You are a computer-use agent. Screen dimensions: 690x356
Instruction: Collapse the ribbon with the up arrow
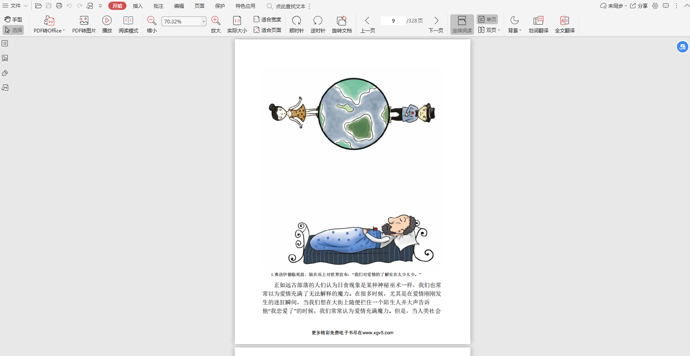(686, 6)
